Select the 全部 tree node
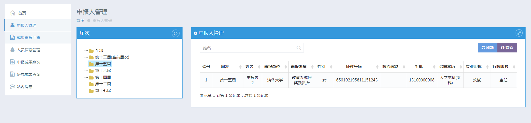The image size is (531, 123). (99, 50)
